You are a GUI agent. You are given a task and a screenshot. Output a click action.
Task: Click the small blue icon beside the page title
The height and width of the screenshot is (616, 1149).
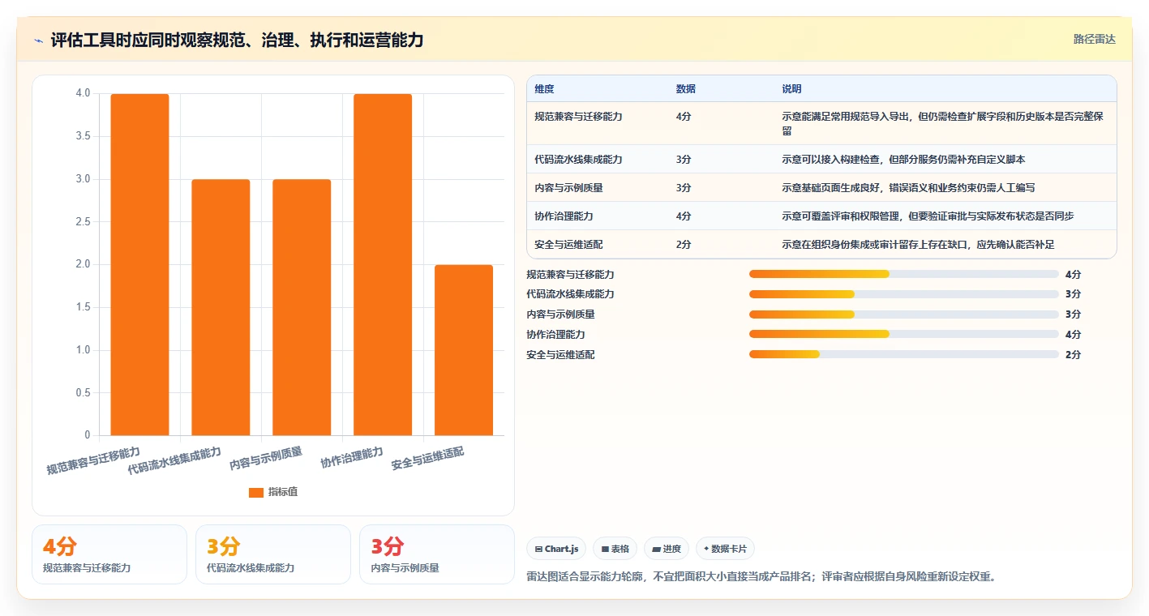point(38,41)
